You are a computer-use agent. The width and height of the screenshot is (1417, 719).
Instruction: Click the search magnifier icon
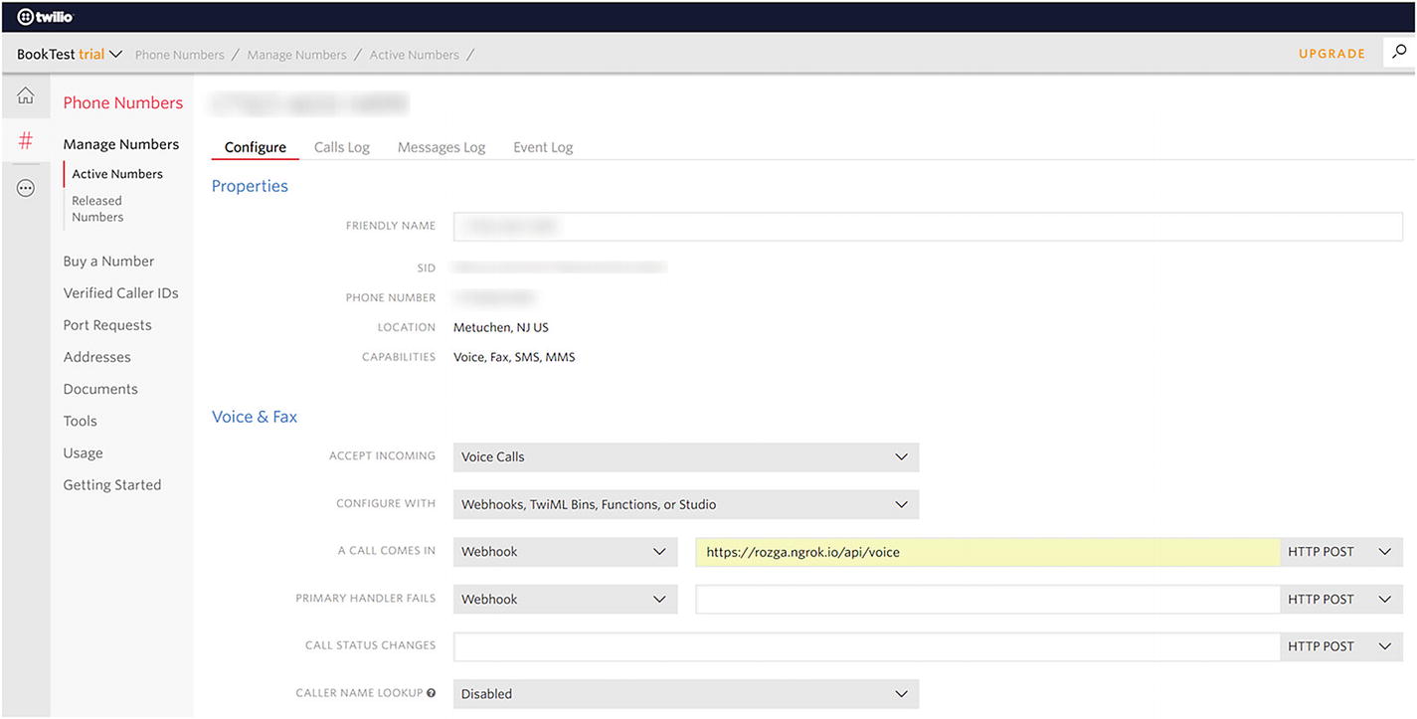[x=1399, y=53]
